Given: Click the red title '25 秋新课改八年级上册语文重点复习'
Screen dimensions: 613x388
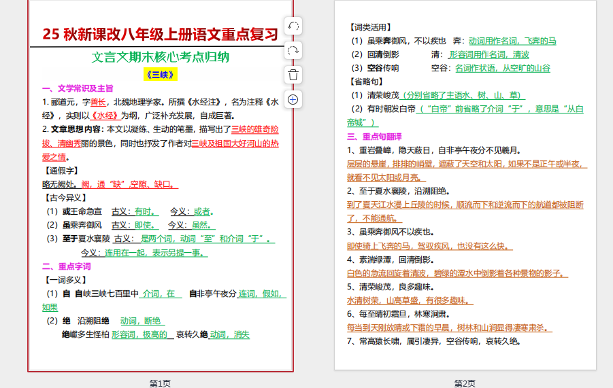Looking at the screenshot, I should click(x=160, y=34).
